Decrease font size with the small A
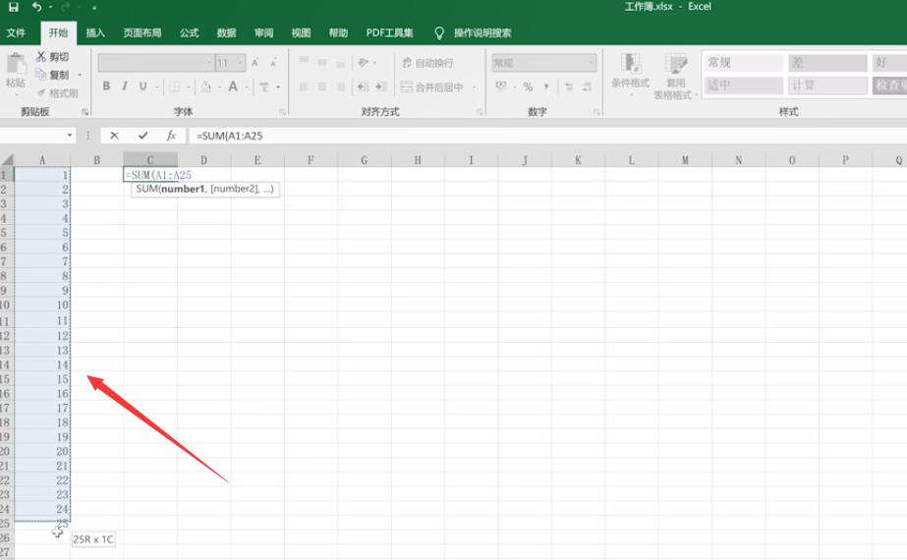This screenshot has width=907, height=560. (x=273, y=63)
